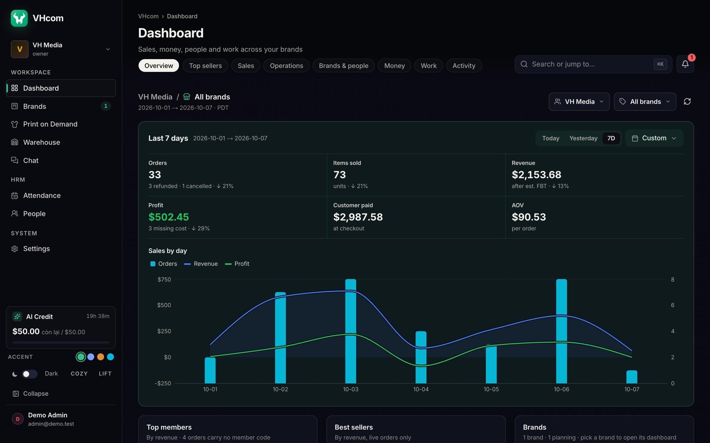This screenshot has width=710, height=443.
Task: Click the All brands store icon
Action: [x=187, y=97]
